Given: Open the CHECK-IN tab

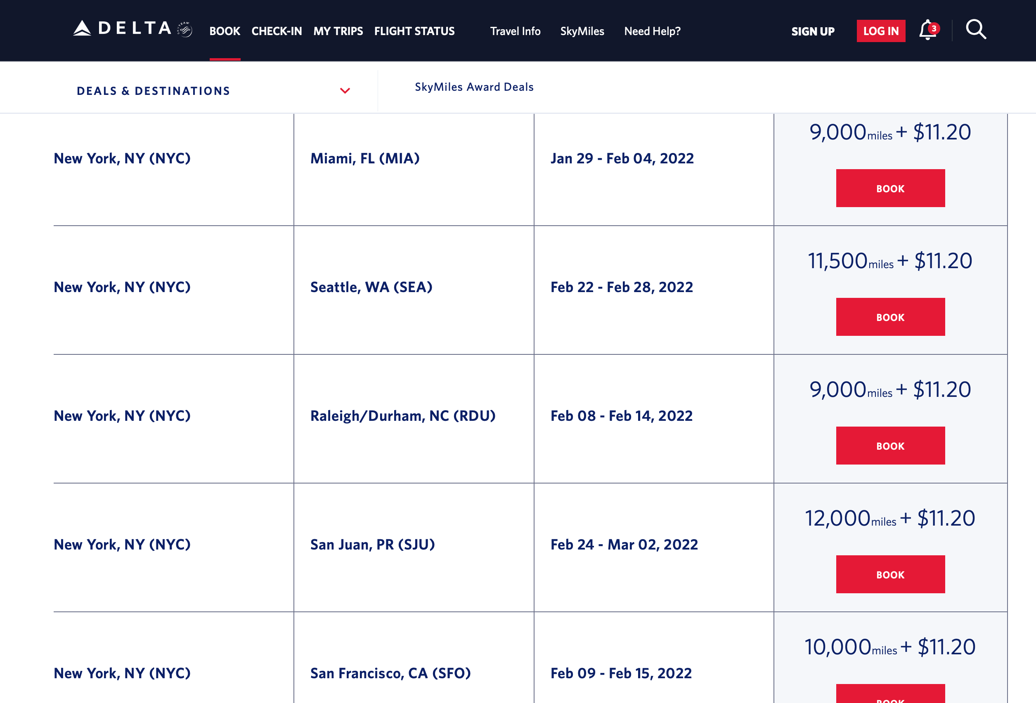Looking at the screenshot, I should click(x=277, y=31).
